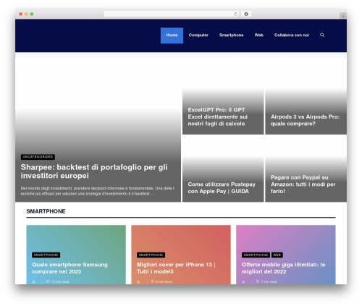
Task: Click author icon under iPhone 13 cover article
Action: (138, 281)
